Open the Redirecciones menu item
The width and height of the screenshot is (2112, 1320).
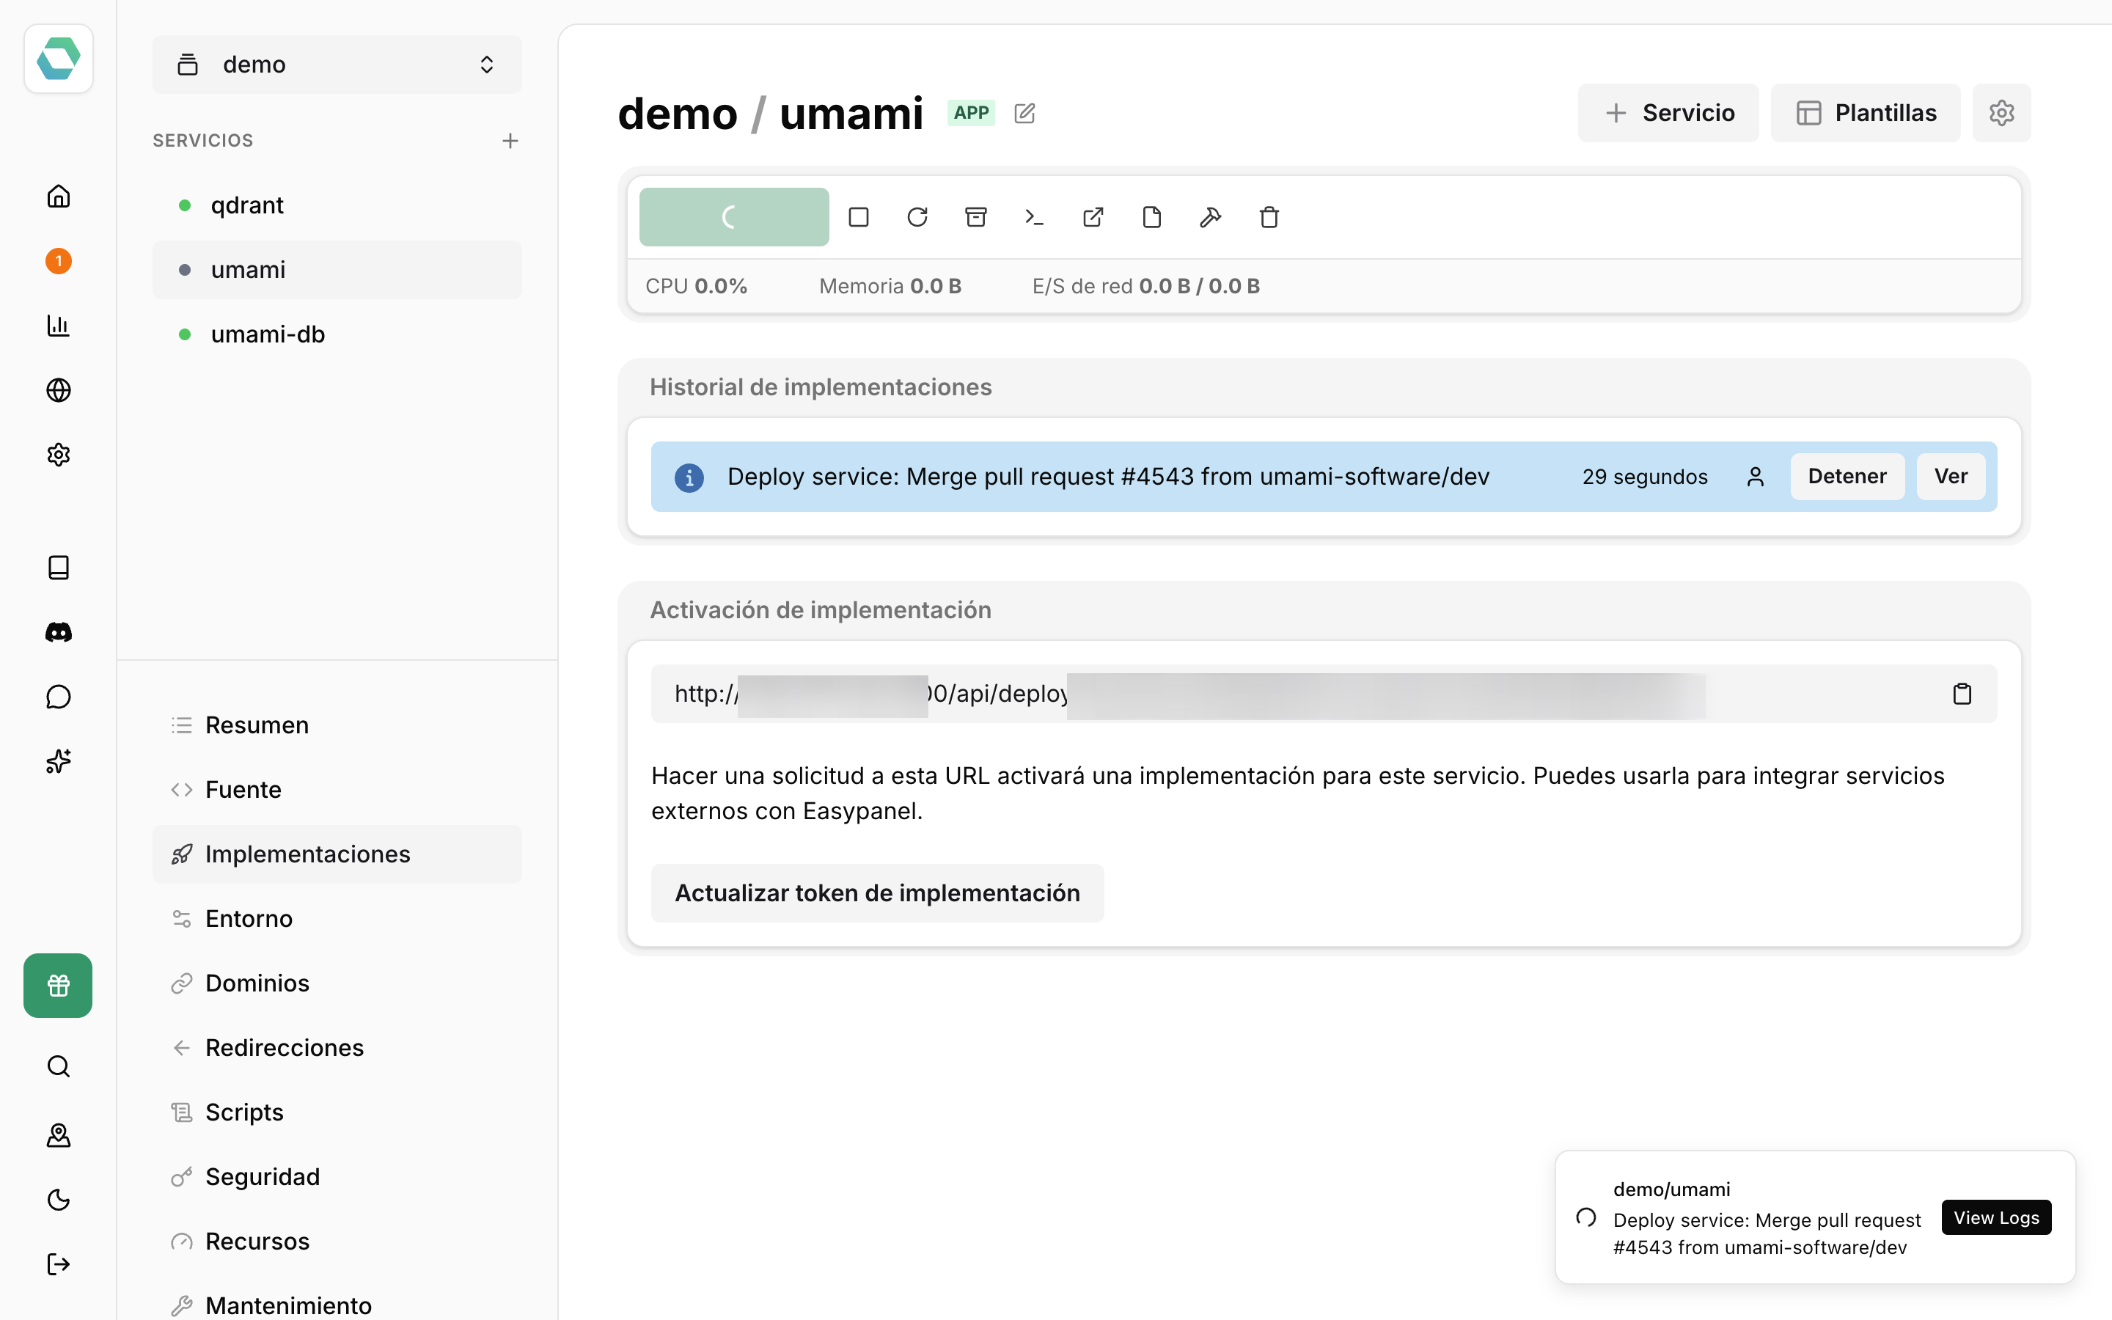point(337,1048)
